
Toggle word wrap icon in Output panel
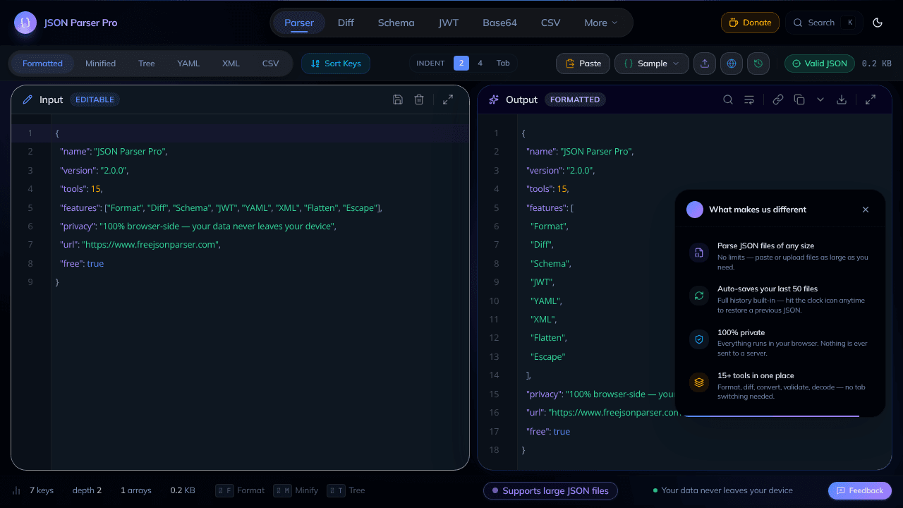click(749, 99)
